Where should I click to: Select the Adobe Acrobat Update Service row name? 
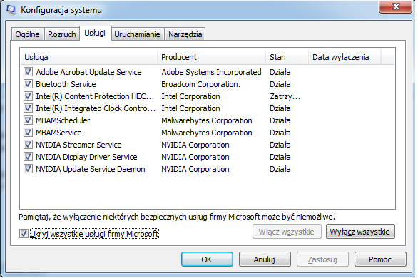tap(88, 72)
